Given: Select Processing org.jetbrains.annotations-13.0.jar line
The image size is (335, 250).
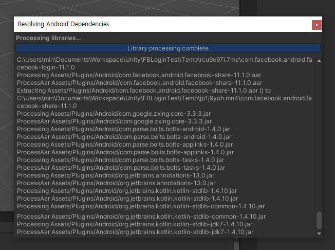Looking at the screenshot, I should 116,175.
